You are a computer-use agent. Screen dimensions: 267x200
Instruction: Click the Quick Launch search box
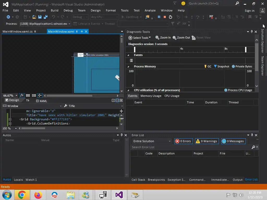tap(213, 3)
